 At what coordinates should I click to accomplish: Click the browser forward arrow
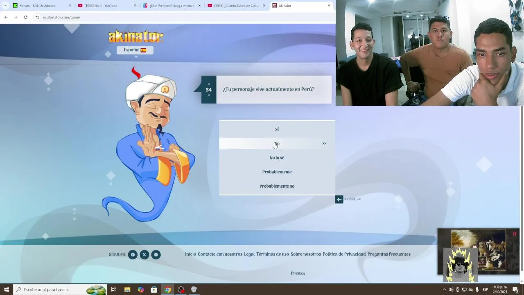pos(16,17)
